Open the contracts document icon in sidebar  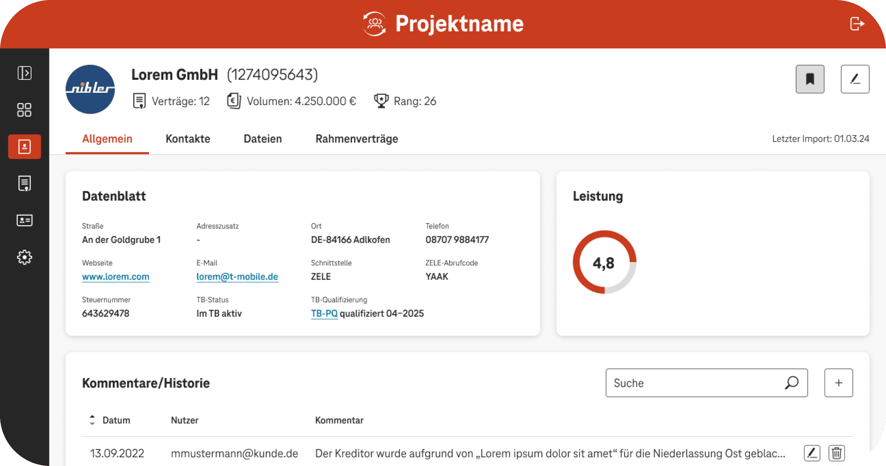click(x=25, y=184)
